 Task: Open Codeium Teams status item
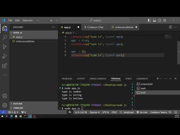click(x=160, y=112)
